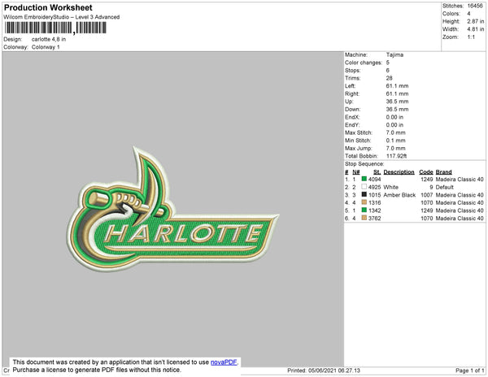Select the 'Production Worksheet' heading

tap(48, 7)
